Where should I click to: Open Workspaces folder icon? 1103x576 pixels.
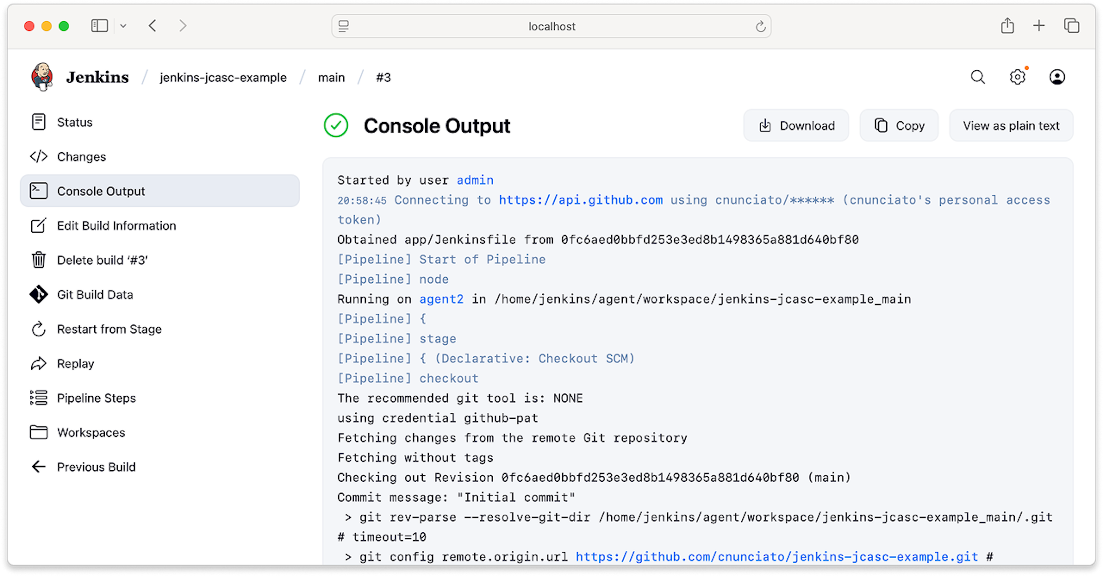39,432
